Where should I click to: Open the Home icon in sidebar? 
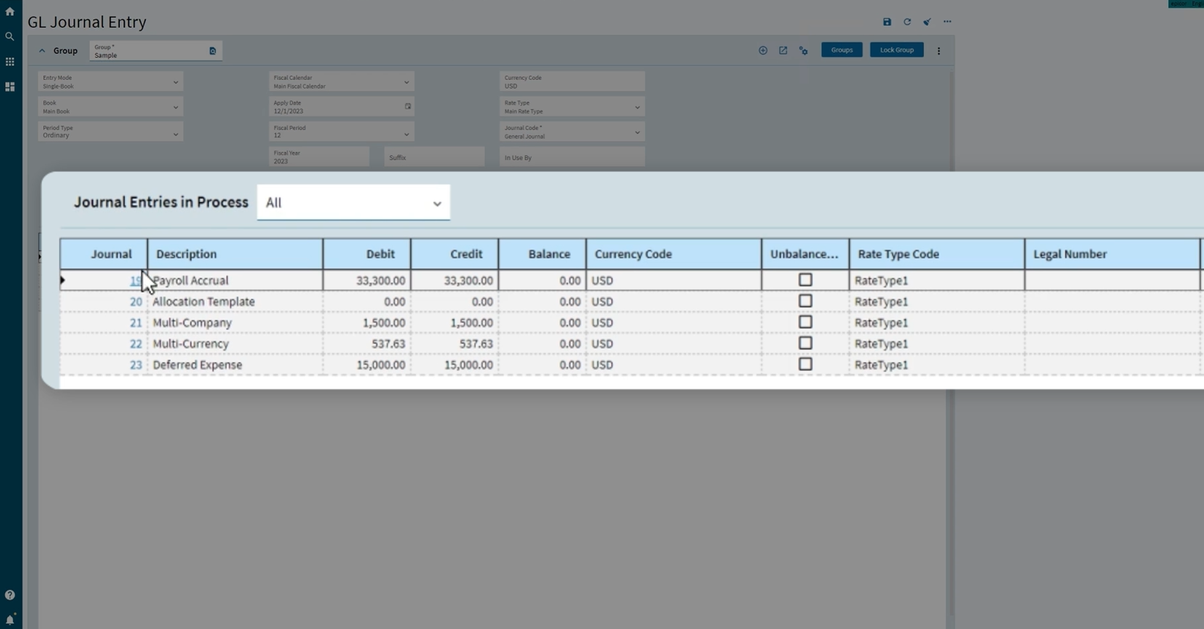[x=10, y=11]
